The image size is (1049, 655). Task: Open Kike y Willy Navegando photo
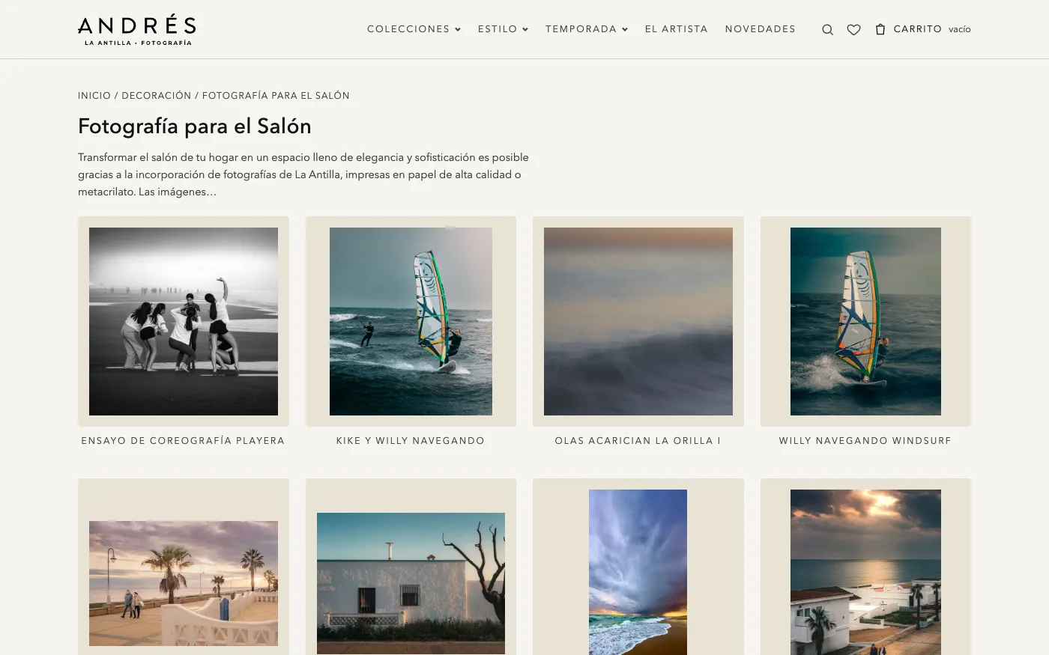[411, 321]
